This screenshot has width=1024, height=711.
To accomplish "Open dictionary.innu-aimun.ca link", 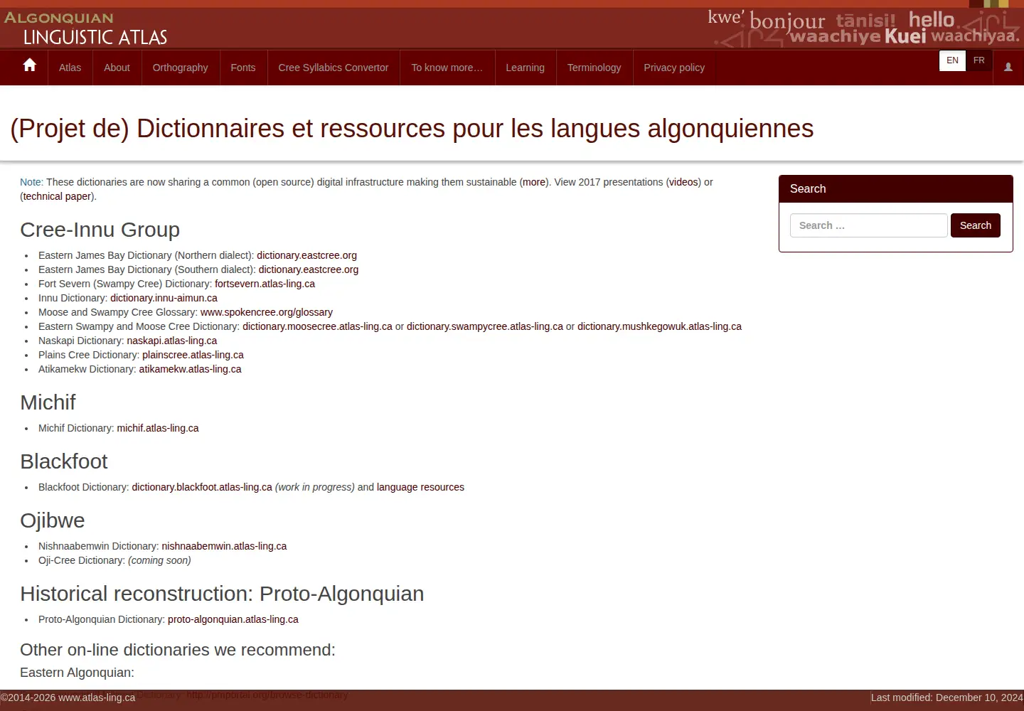I will (x=164, y=298).
